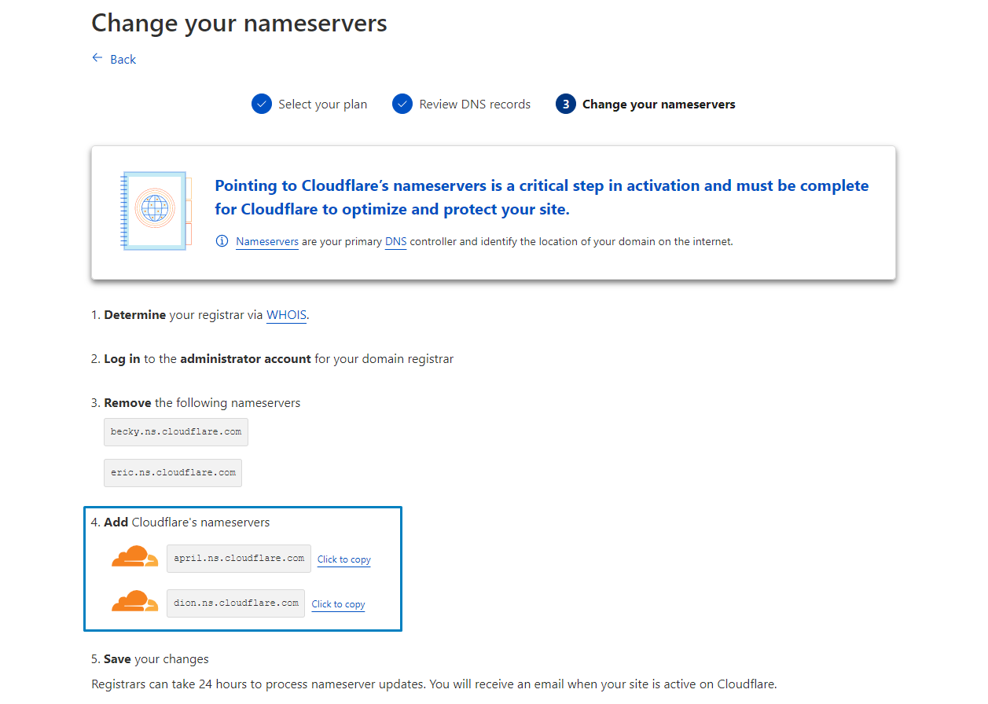The image size is (988, 704).
Task: Open the Select your plan step
Action: [322, 104]
